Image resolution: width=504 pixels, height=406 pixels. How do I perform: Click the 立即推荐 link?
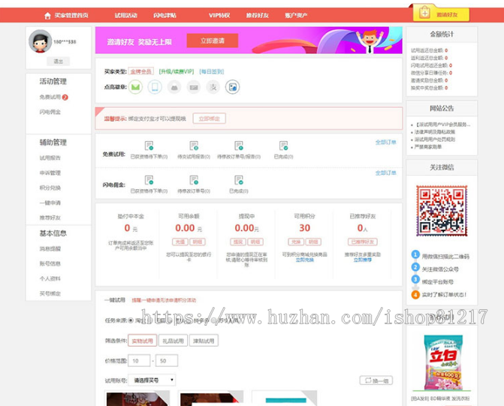(x=363, y=260)
